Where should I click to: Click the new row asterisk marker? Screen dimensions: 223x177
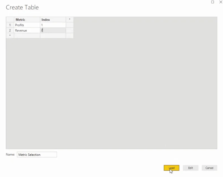tap(10, 36)
